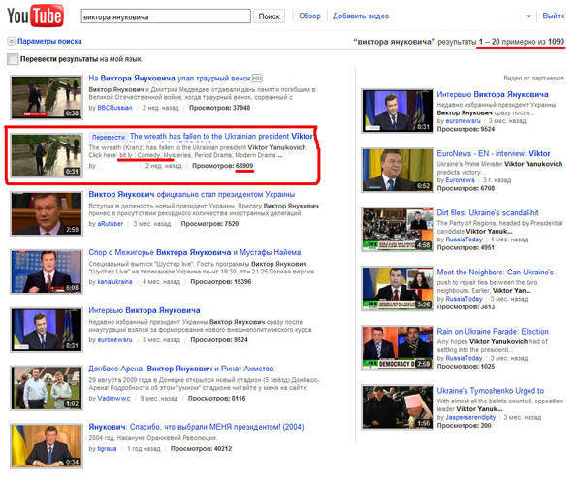
Task: Open the 4:58 parliament video thumbnail
Action: (x=398, y=229)
